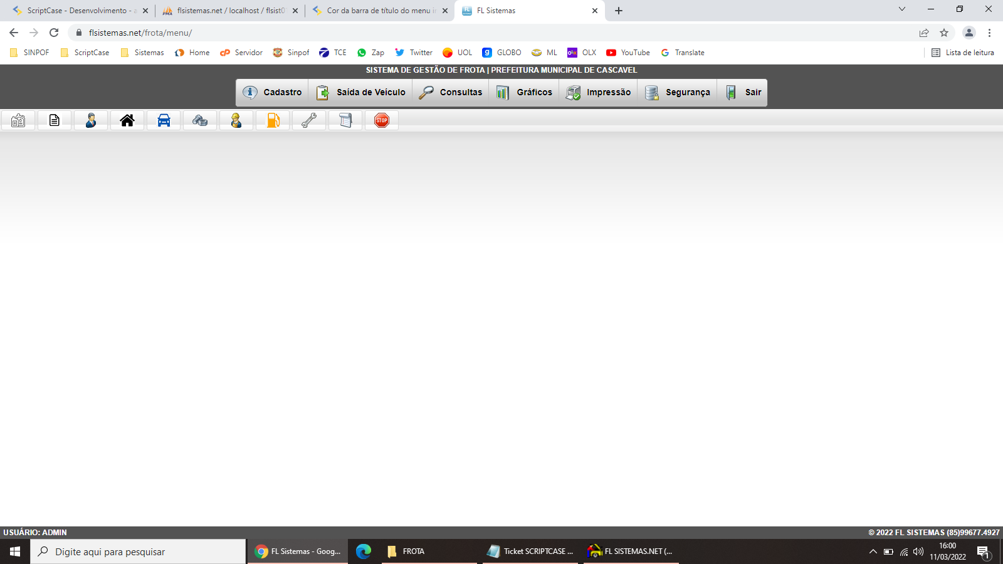Open tab search dropdown arrow
The image size is (1003, 564).
point(902,9)
